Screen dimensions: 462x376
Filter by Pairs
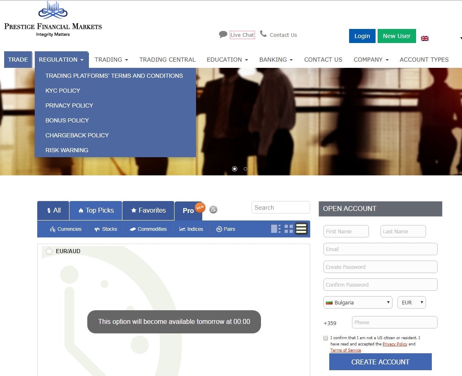click(226, 229)
